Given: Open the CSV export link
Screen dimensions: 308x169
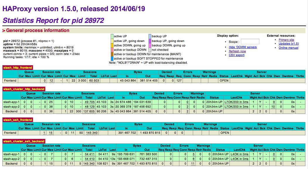Looking at the screenshot, I should [x=236, y=55].
